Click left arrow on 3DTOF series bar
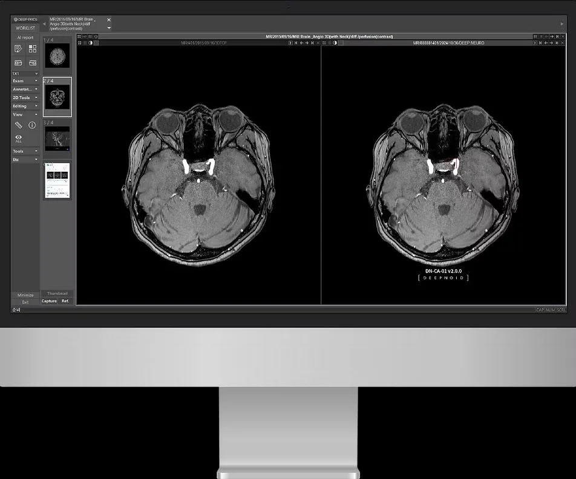576x479 pixels. click(301, 43)
